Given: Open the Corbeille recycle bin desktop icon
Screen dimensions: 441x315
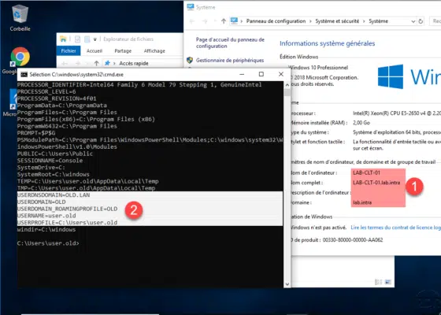Looking at the screenshot, I should (x=20, y=17).
